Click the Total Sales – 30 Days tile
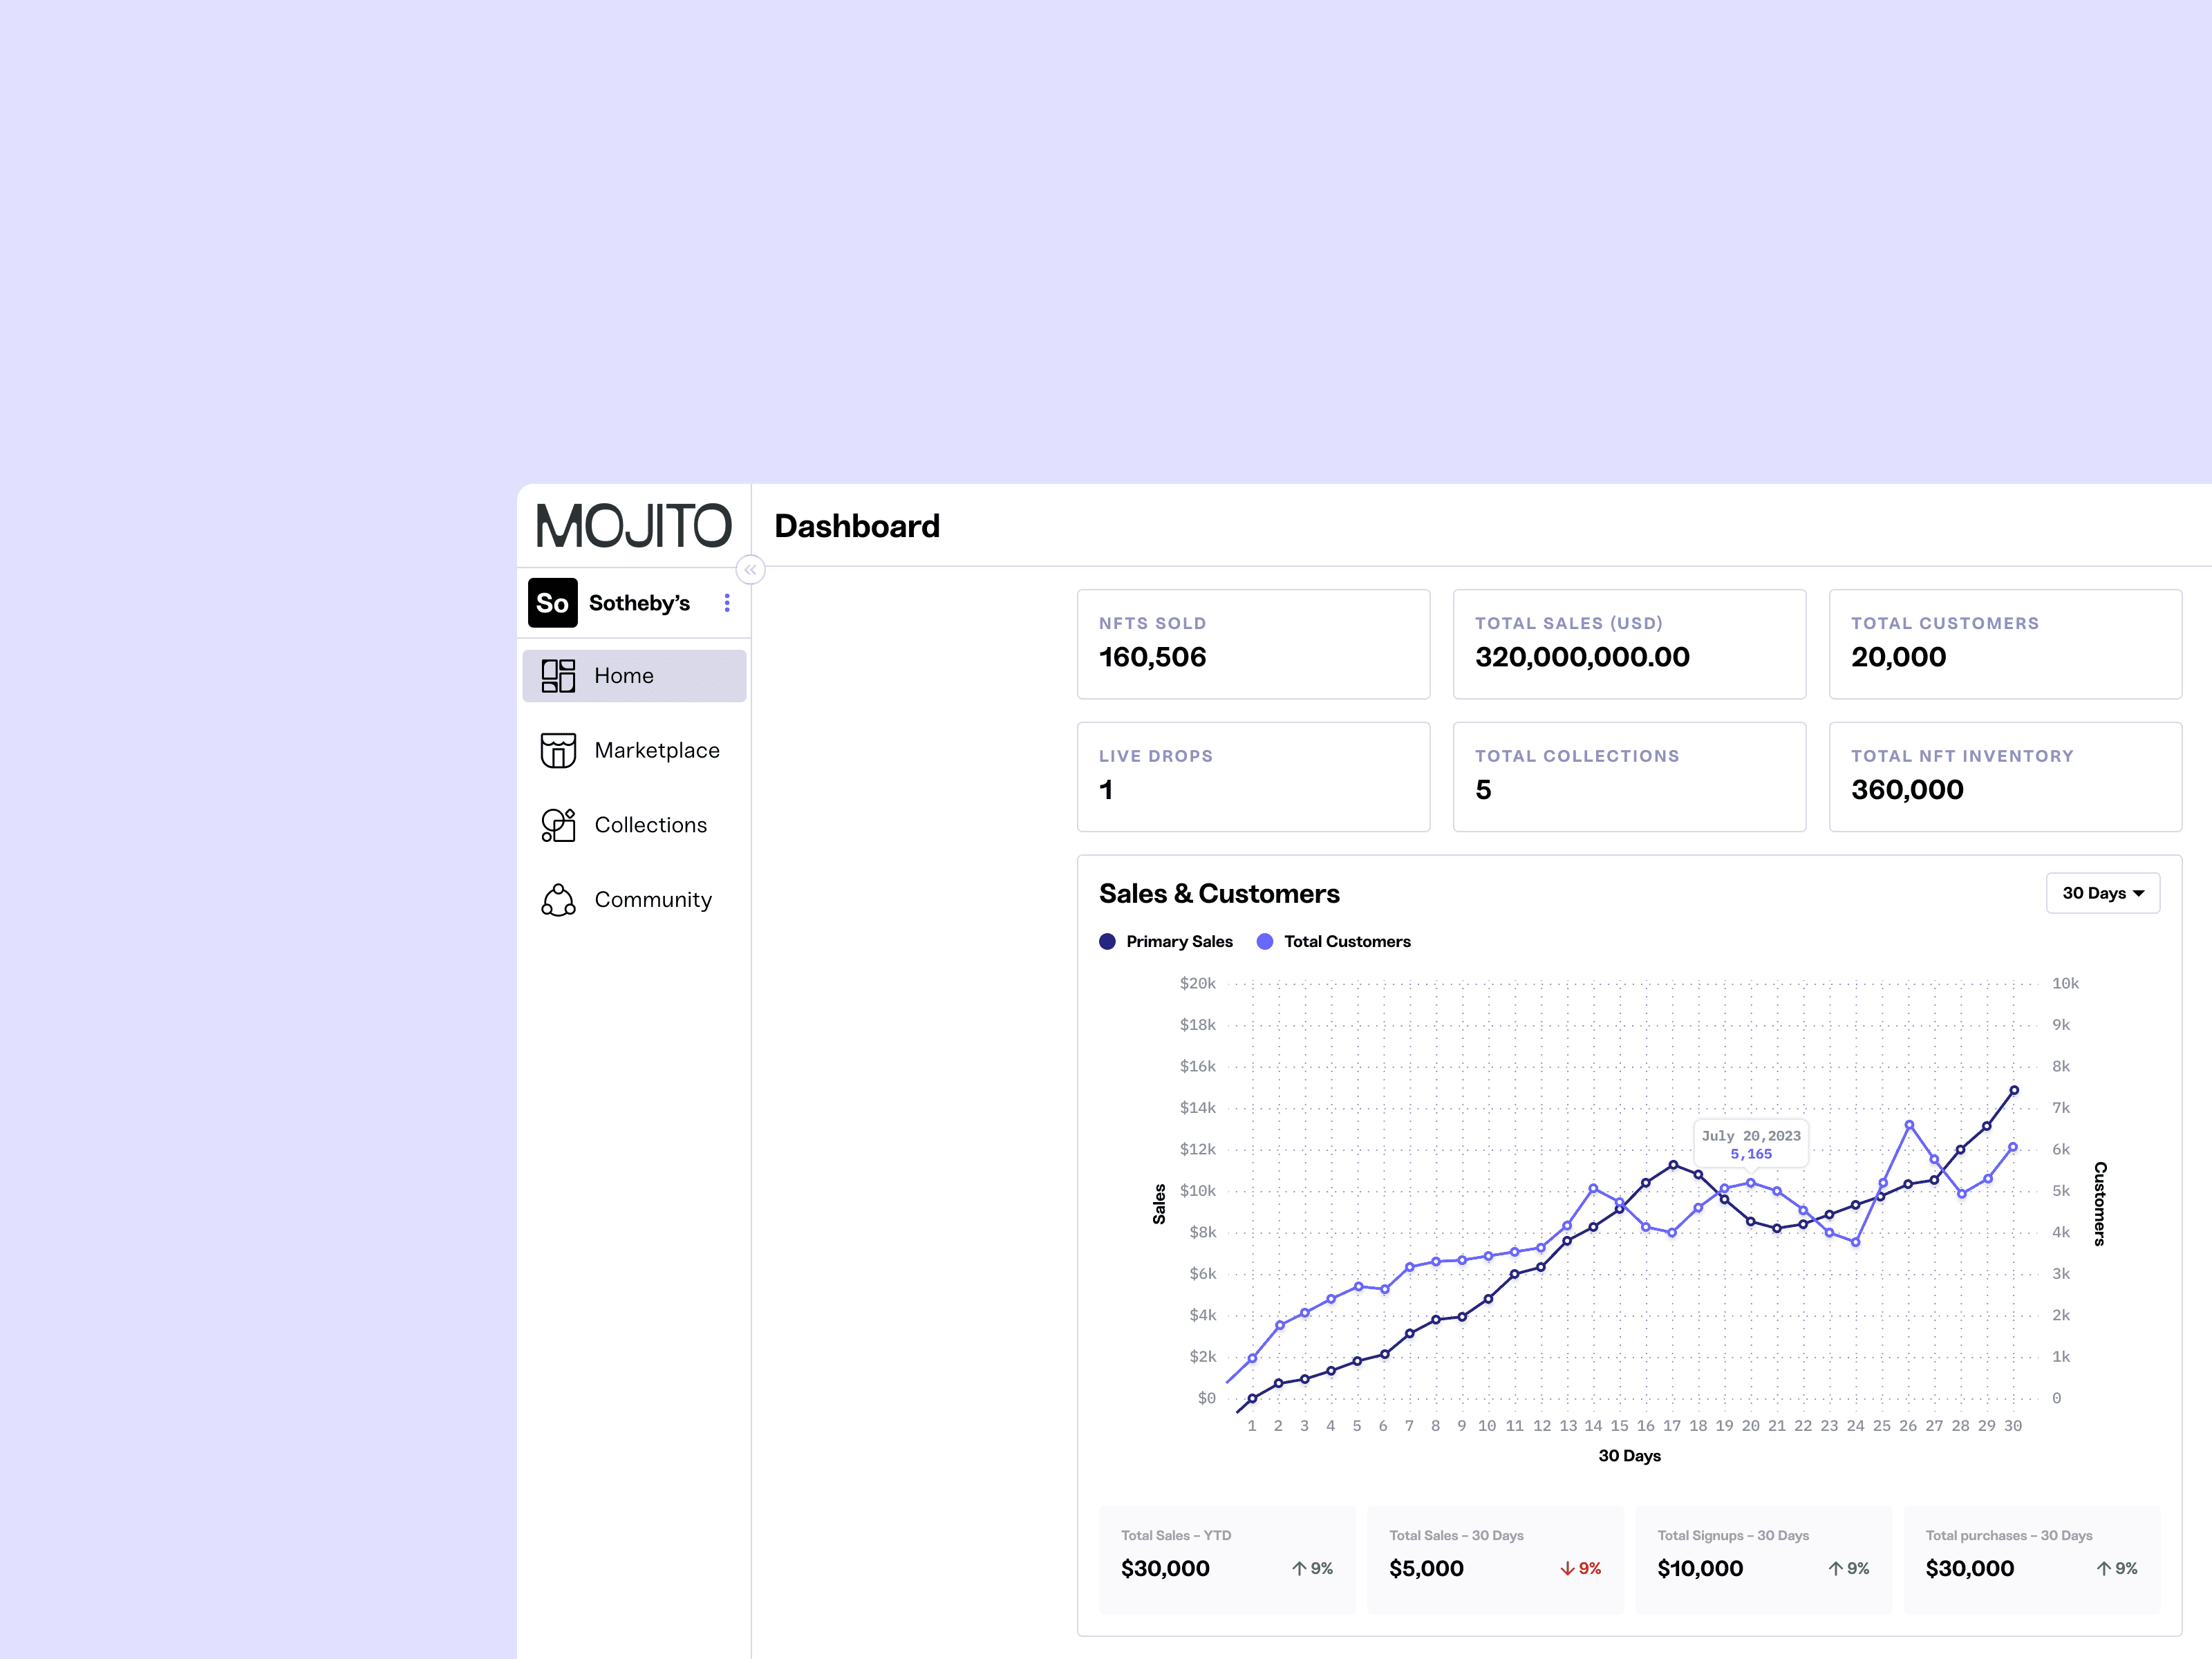Screen dimensions: 2212x1659 click(1495, 1559)
